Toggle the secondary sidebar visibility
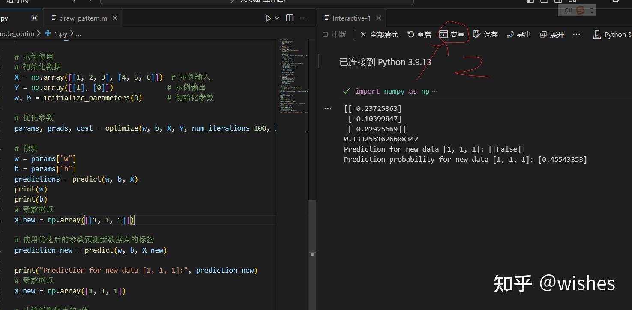The width and height of the screenshot is (632, 310). (558, 1)
